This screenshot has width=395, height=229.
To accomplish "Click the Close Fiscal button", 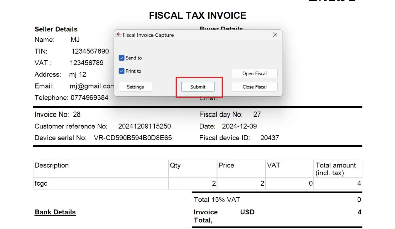I will point(254,87).
